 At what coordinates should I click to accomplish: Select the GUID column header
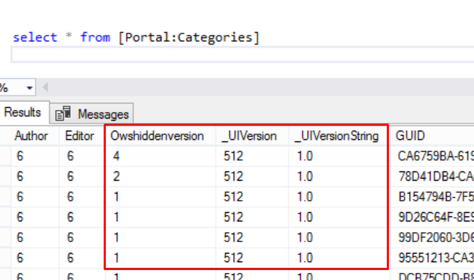(410, 136)
